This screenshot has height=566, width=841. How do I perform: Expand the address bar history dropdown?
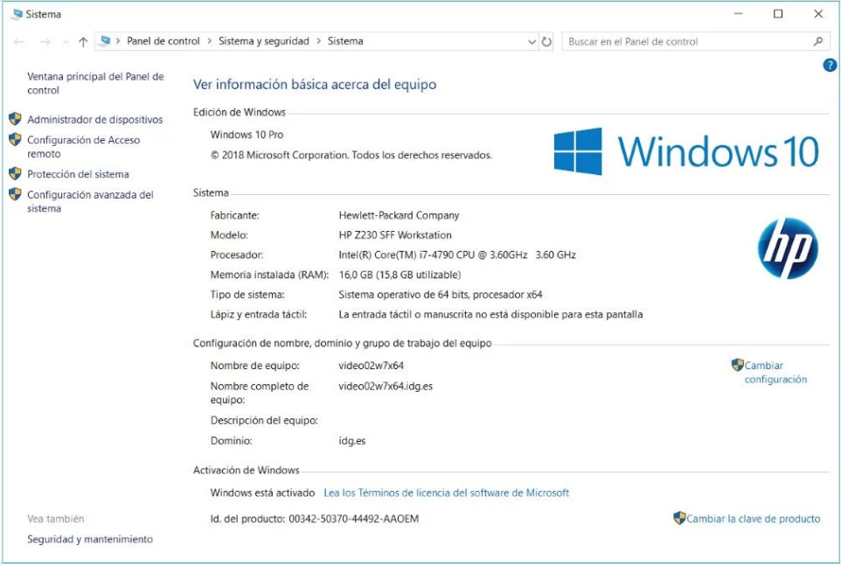coord(532,42)
